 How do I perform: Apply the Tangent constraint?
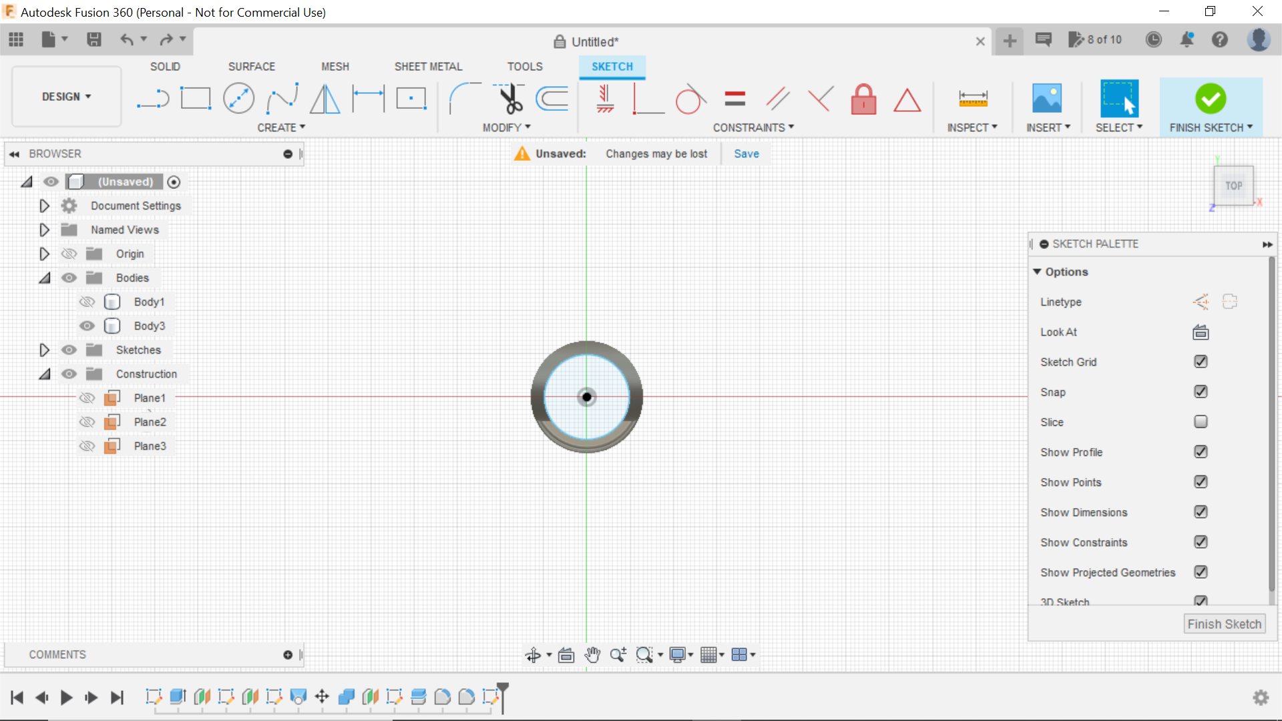click(x=690, y=98)
